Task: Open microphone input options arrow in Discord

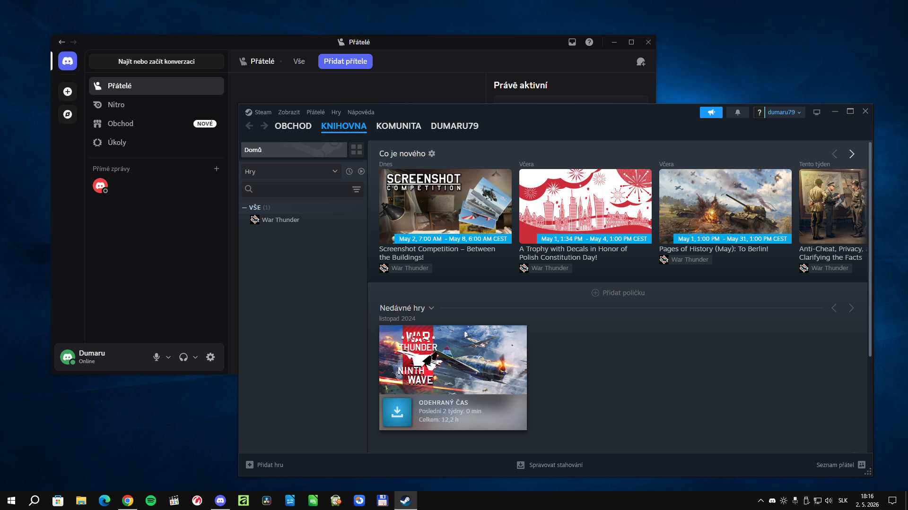Action: coord(168,357)
